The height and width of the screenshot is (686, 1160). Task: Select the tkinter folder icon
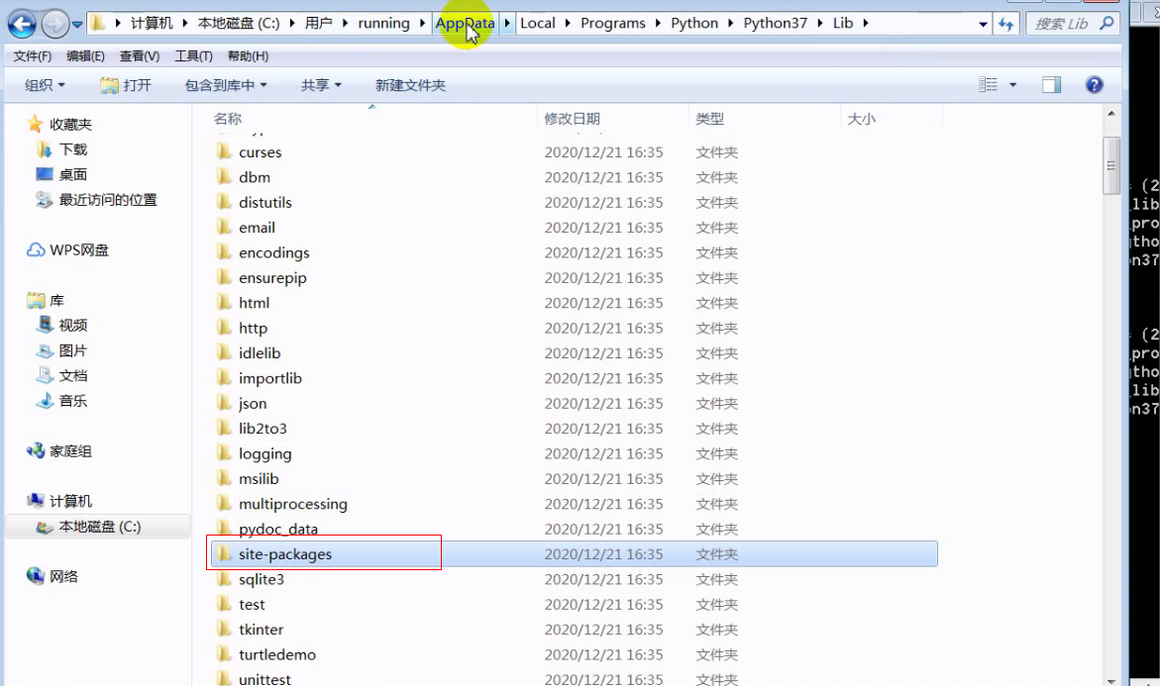[x=224, y=629]
